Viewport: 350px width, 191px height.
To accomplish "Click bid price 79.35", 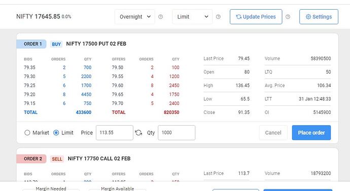I will click(30, 67).
